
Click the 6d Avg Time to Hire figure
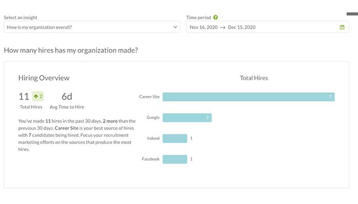tap(67, 96)
